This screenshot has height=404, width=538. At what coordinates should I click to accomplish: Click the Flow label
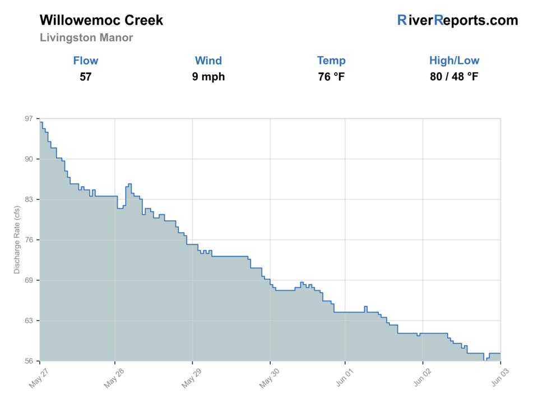(x=86, y=61)
